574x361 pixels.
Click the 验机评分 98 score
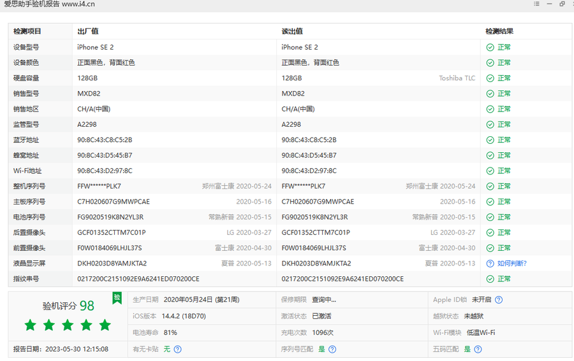tap(68, 306)
